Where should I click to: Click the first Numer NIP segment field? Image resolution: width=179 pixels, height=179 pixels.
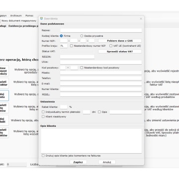(64, 41)
